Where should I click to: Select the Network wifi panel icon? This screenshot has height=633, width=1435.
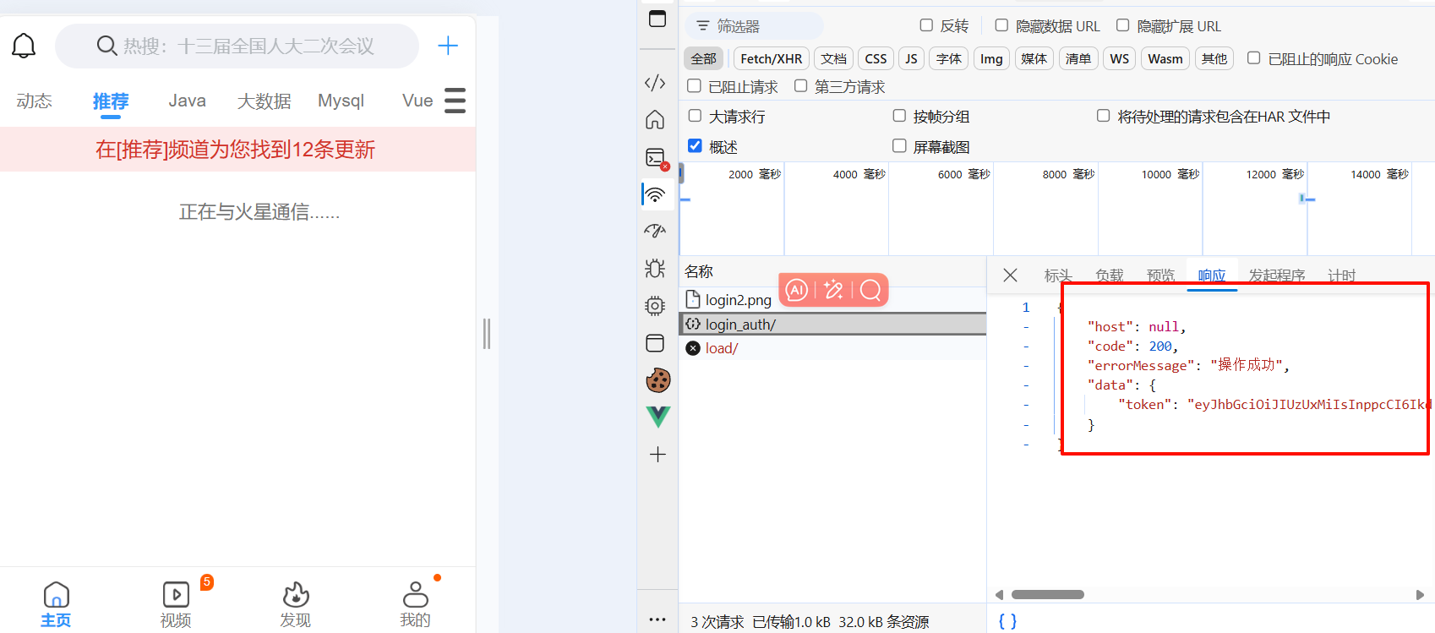coord(655,195)
